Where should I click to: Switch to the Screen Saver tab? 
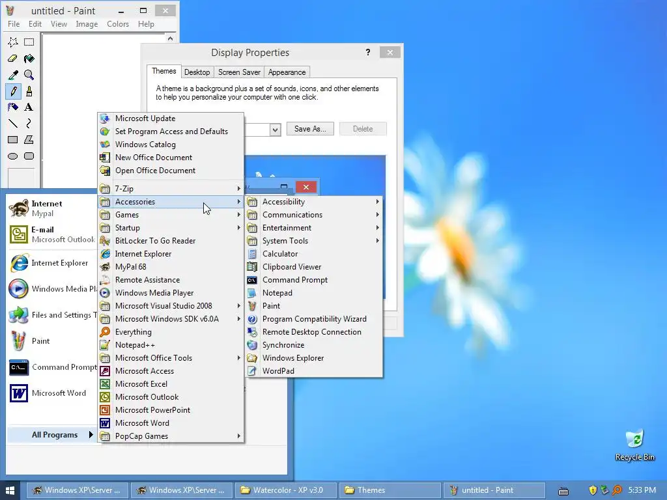(239, 72)
